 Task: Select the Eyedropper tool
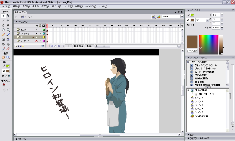tap(3, 49)
